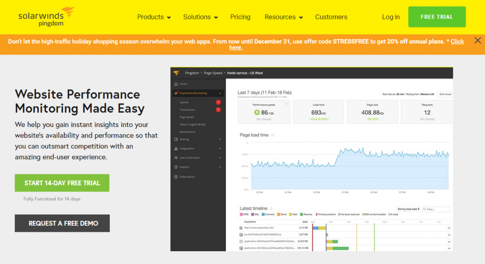This screenshot has width=485, height=264.
Task: Click the Fully Functional for 14 days text
Action: pos(52,199)
